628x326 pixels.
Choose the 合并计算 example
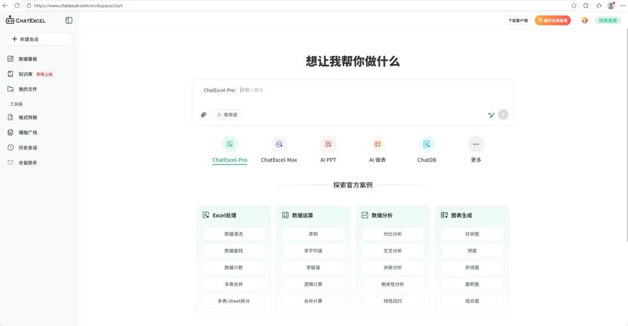point(313,301)
